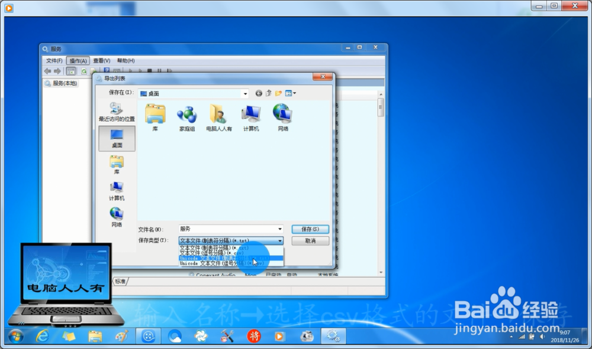Open the pinwheel app icon on taskbar
This screenshot has height=349, width=592.
[x=201, y=336]
